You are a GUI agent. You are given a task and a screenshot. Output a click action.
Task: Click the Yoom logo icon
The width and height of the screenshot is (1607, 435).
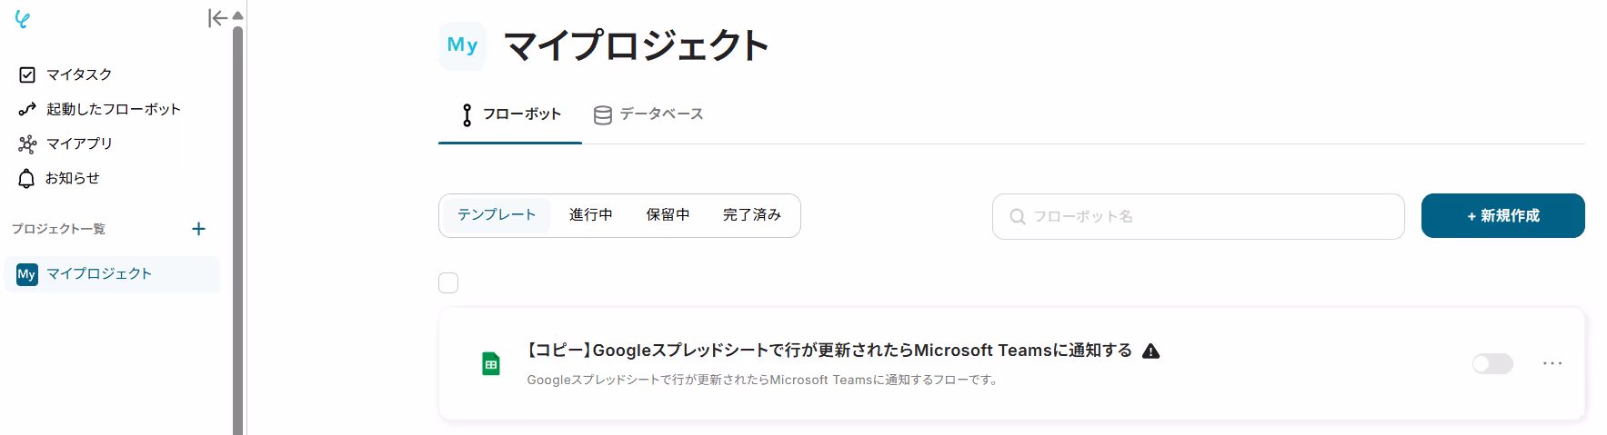[x=23, y=19]
